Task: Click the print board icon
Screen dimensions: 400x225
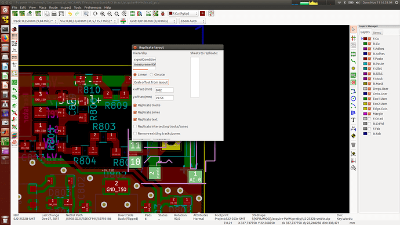Action: [x=54, y=14]
